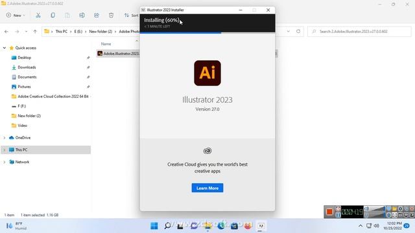This screenshot has width=415, height=233.
Task: Minimize the Illustrator 2023 Installer window
Action: pos(241,10)
